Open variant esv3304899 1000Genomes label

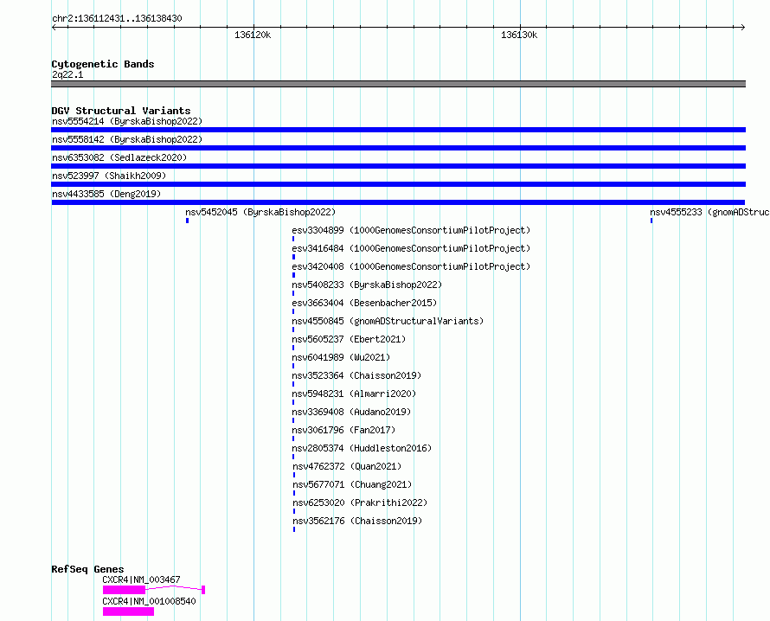[x=411, y=230]
